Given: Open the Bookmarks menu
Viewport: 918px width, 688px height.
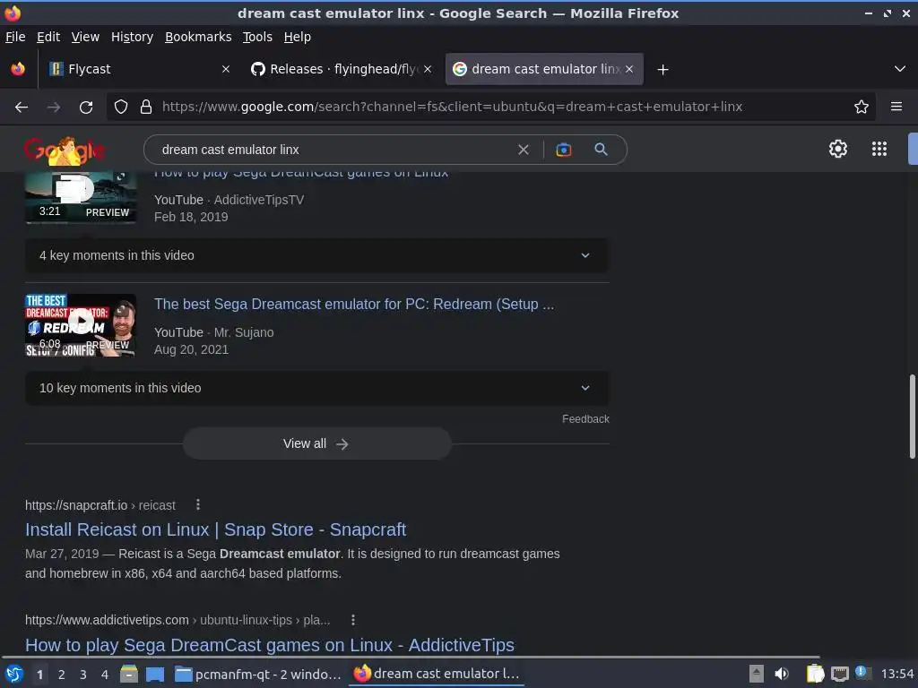Looking at the screenshot, I should (x=198, y=37).
